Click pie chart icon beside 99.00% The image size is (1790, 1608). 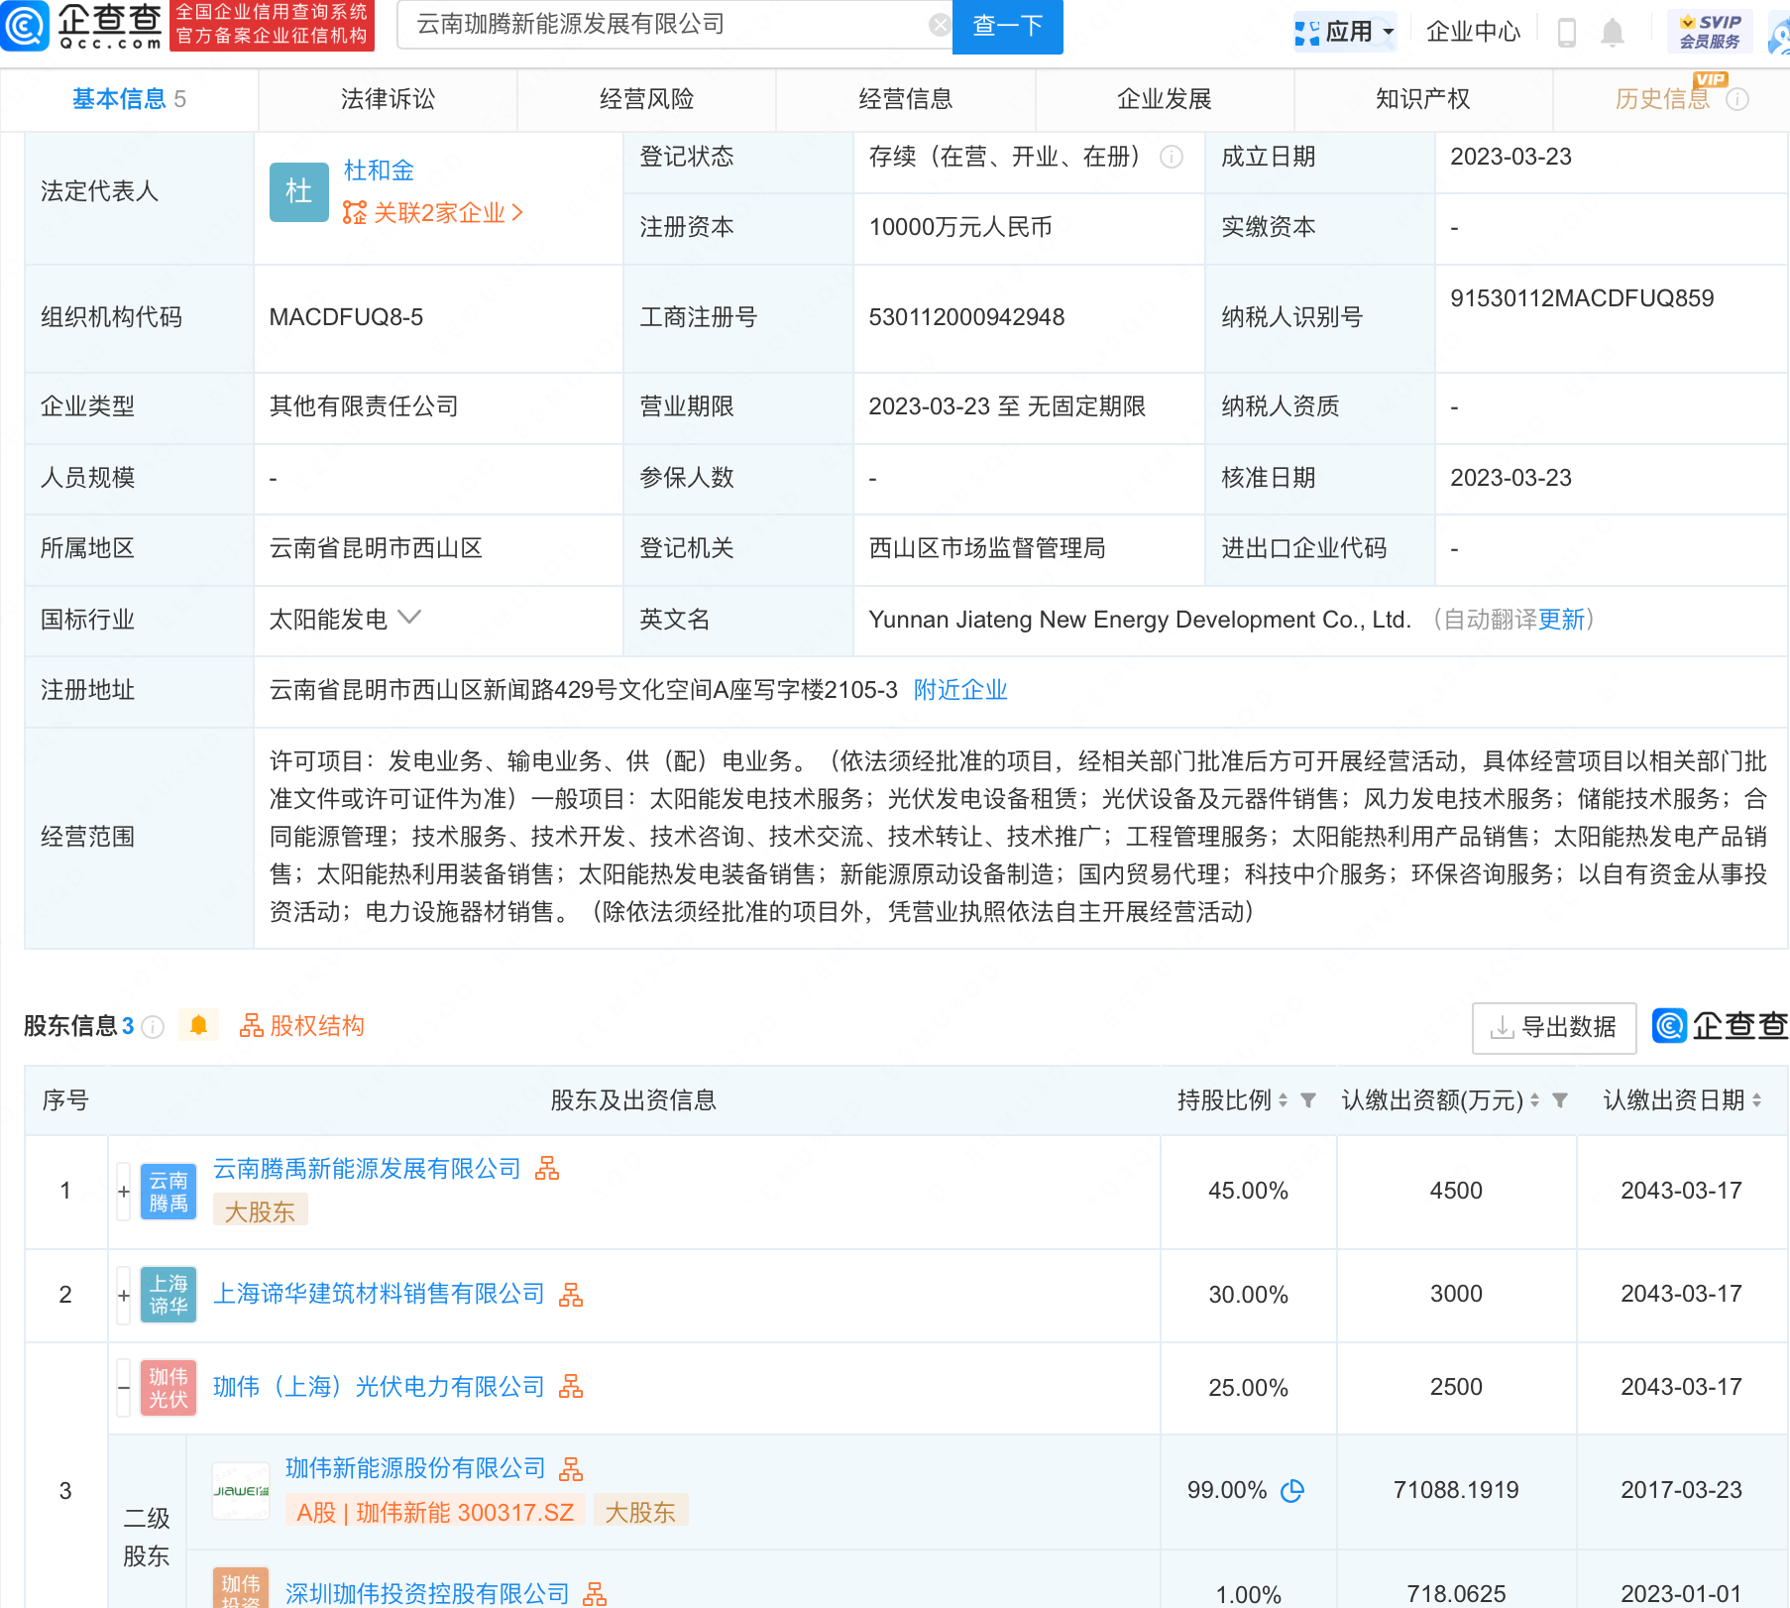[x=1292, y=1491]
